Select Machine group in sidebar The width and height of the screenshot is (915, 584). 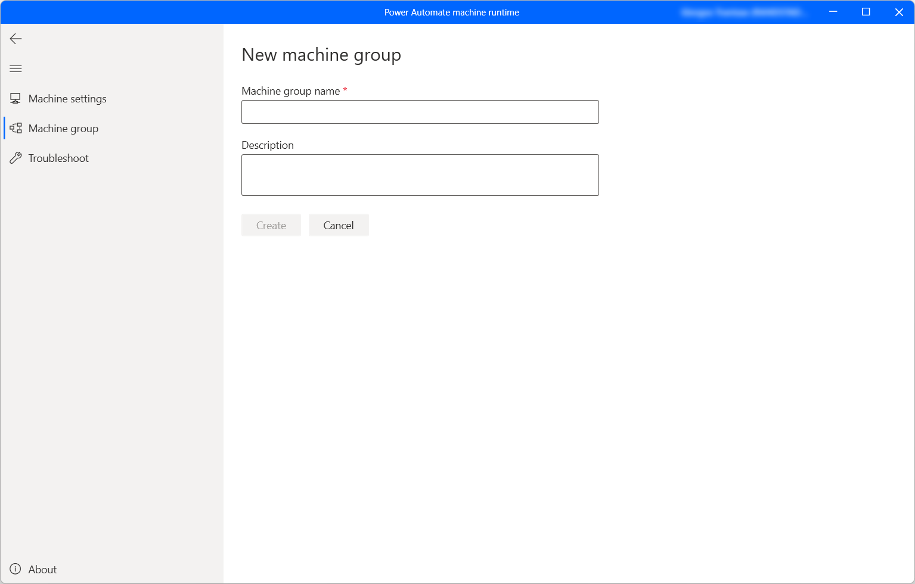coord(111,128)
